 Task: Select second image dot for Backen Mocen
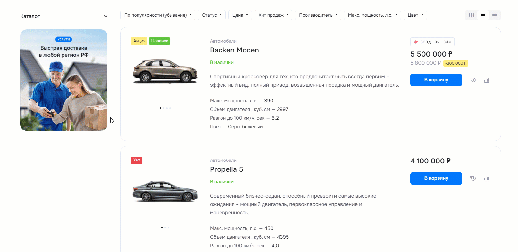coord(163,108)
